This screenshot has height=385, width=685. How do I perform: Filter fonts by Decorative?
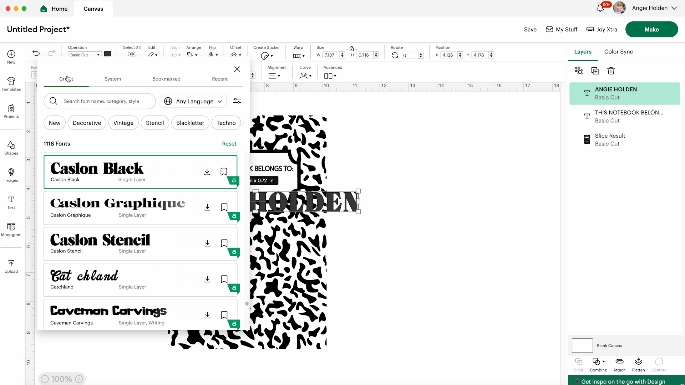click(x=87, y=123)
